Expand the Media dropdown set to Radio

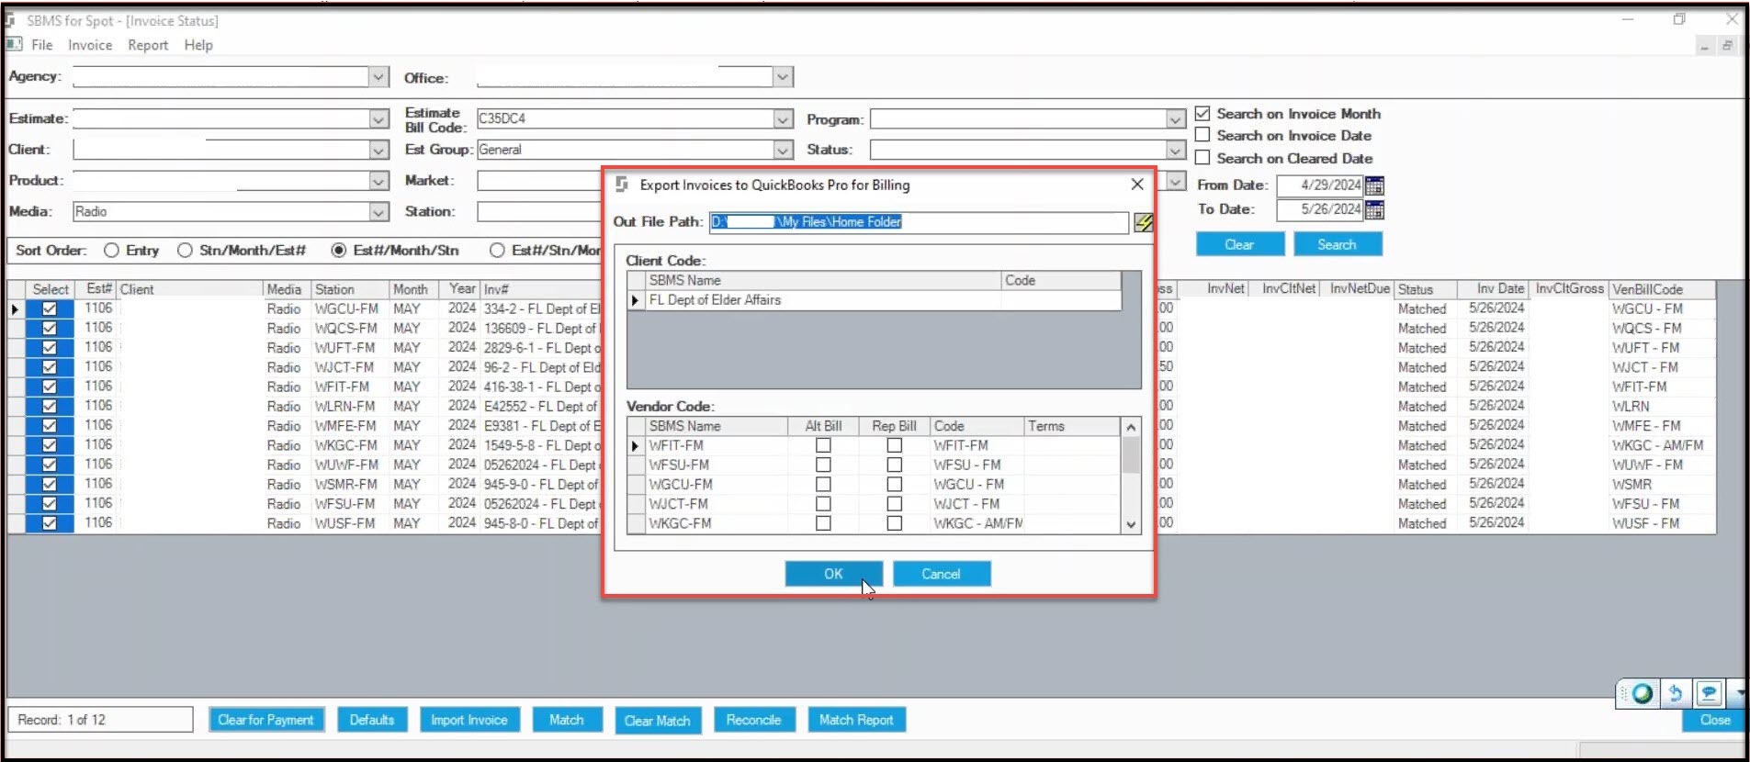pos(378,212)
